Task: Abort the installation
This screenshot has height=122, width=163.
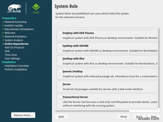Action: coord(124,117)
